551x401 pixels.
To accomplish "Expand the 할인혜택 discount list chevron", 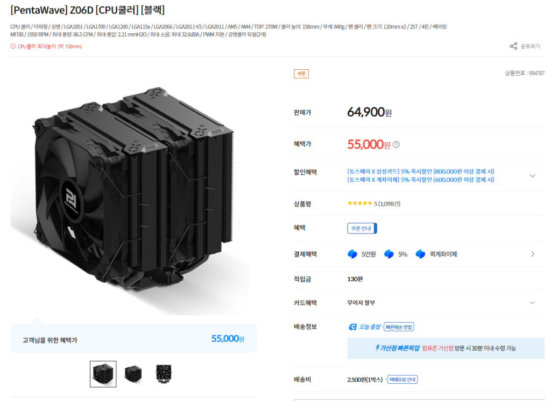I will pos(532,176).
